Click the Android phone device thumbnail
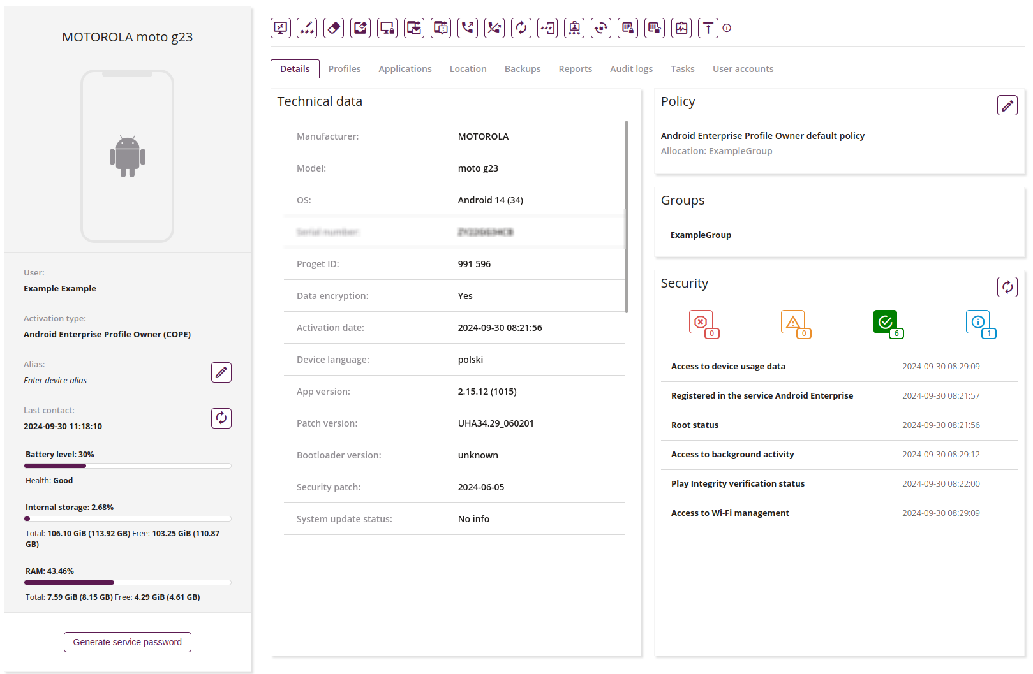 128,156
